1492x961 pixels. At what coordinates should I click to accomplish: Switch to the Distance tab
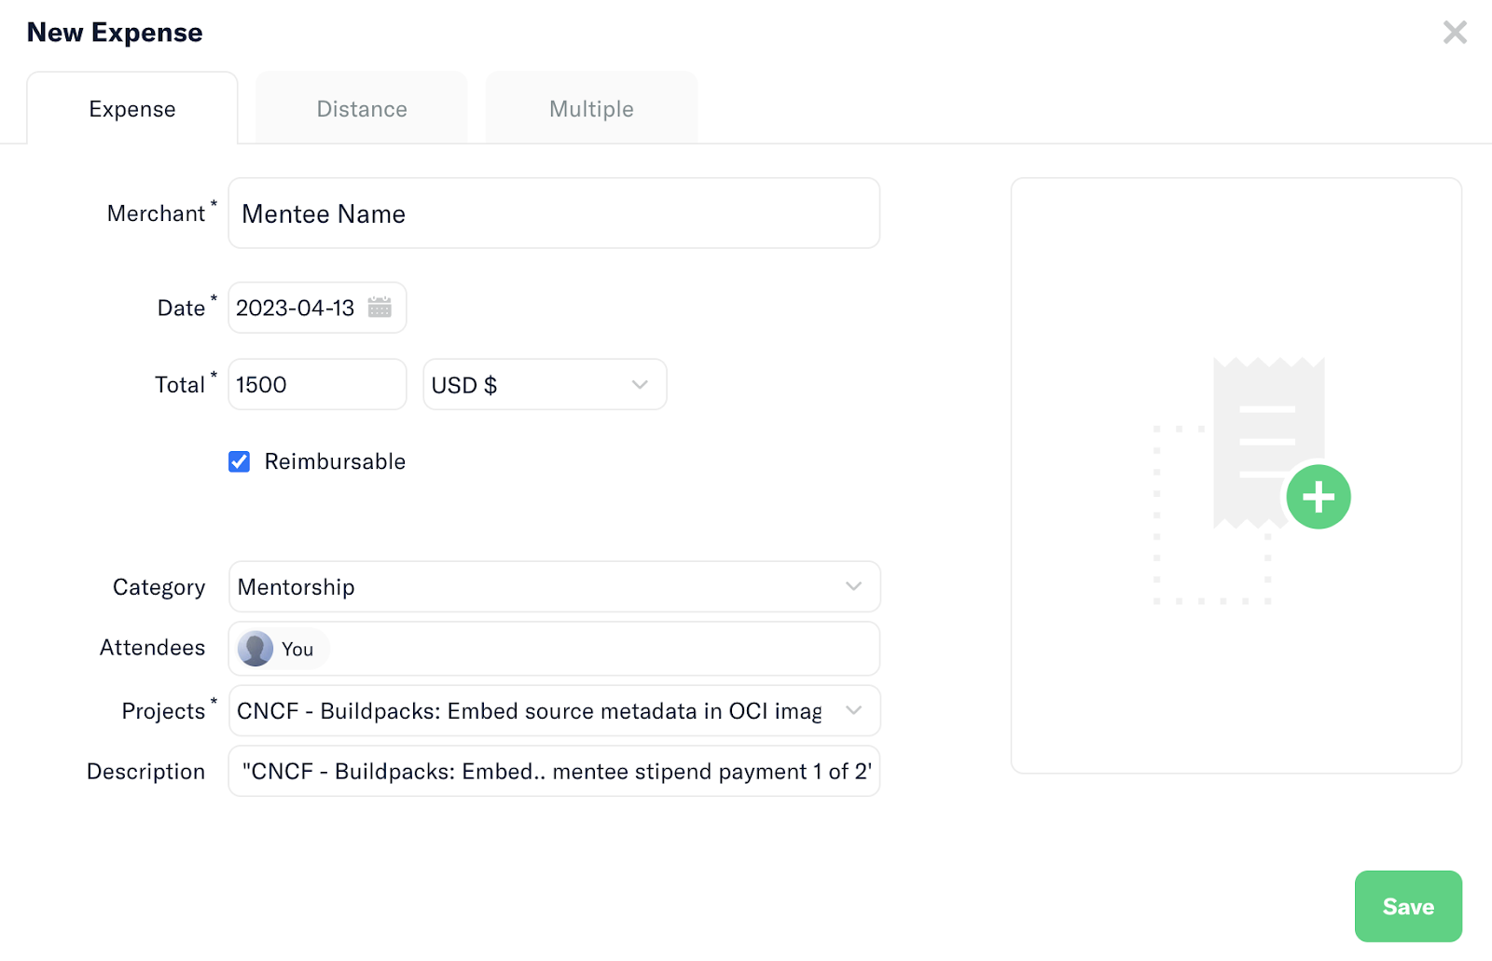coord(362,109)
